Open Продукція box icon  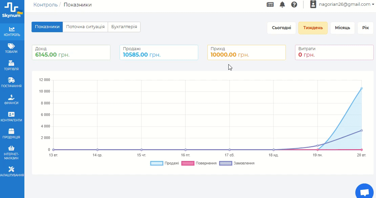click(x=11, y=131)
